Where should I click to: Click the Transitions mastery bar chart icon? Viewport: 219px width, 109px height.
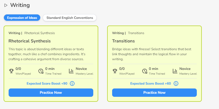tap(175, 71)
